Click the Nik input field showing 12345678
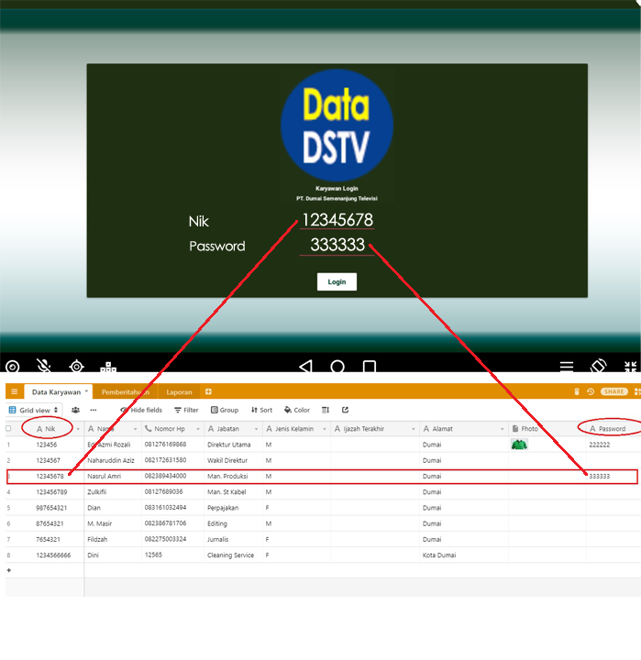The image size is (641, 660). click(x=337, y=220)
